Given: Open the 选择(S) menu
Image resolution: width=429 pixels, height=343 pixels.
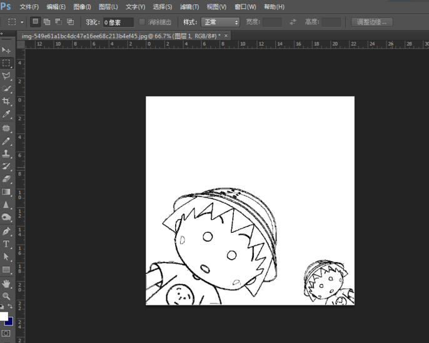Looking at the screenshot, I should 162,7.
